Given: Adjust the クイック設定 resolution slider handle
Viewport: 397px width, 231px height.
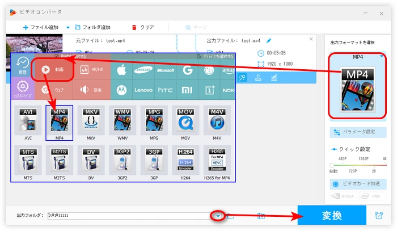Looking at the screenshot, I should pos(332,165).
